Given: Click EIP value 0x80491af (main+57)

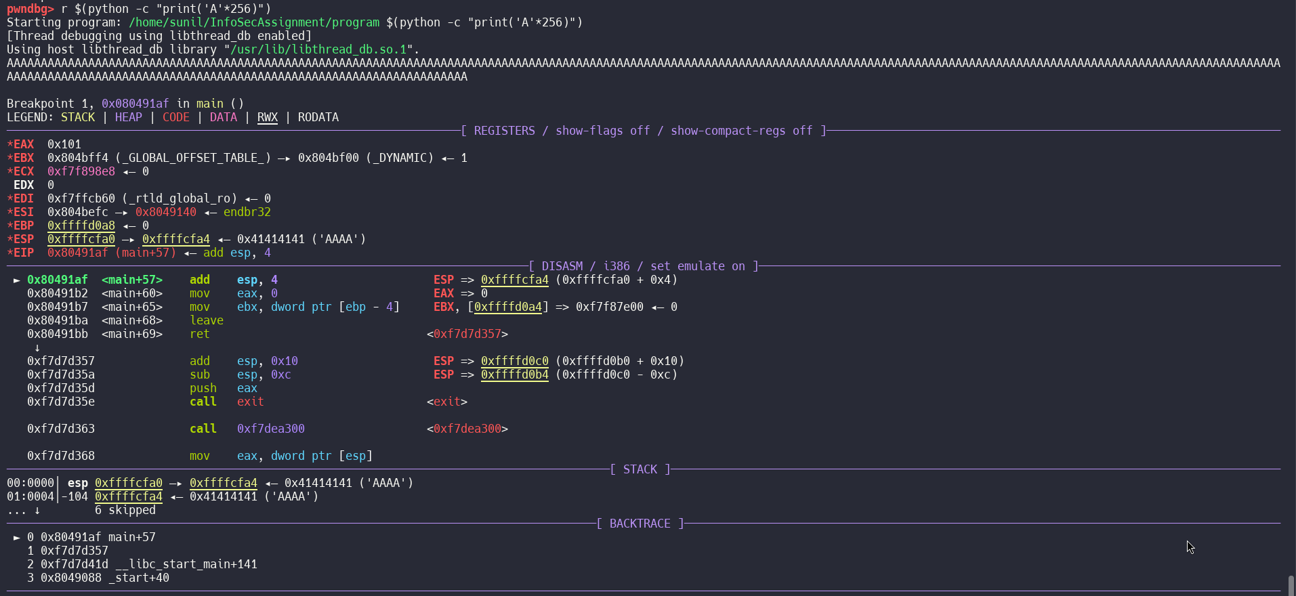Looking at the screenshot, I should (112, 253).
